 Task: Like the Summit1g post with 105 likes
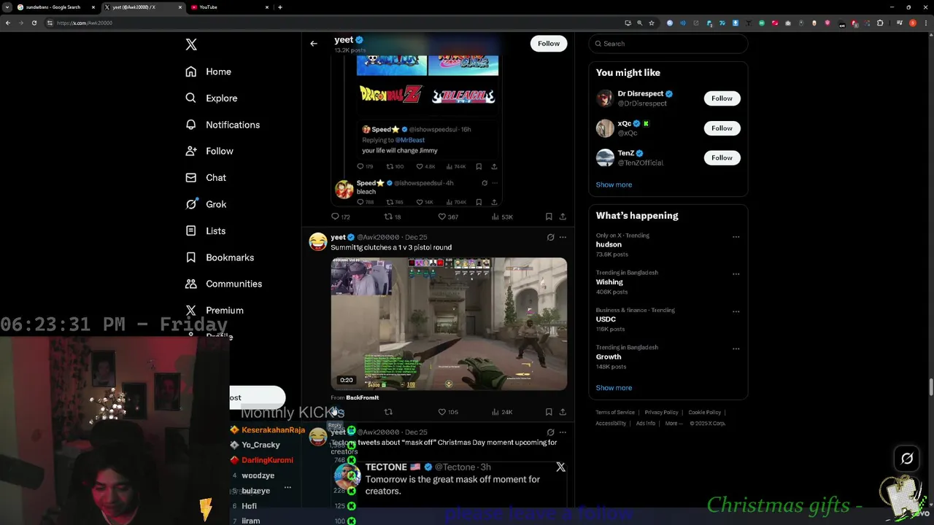click(x=447, y=412)
